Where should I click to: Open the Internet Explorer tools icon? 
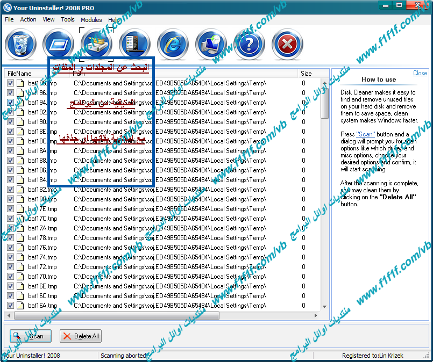pos(173,44)
